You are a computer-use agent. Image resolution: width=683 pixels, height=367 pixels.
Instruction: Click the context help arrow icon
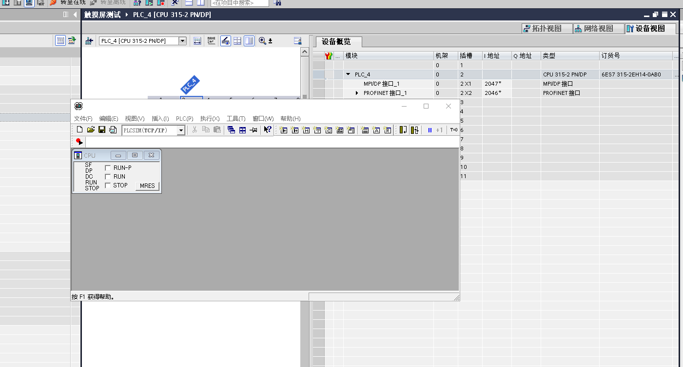[x=268, y=129]
